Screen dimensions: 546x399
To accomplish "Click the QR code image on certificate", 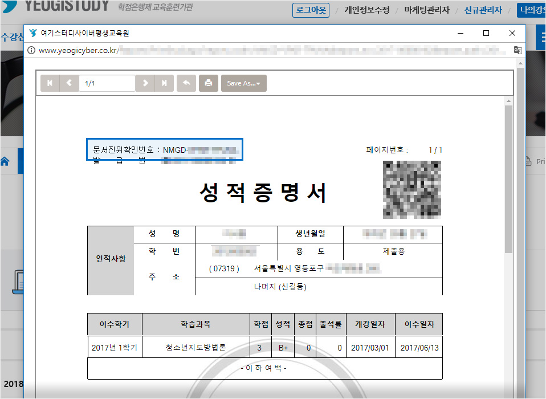I will [412, 190].
